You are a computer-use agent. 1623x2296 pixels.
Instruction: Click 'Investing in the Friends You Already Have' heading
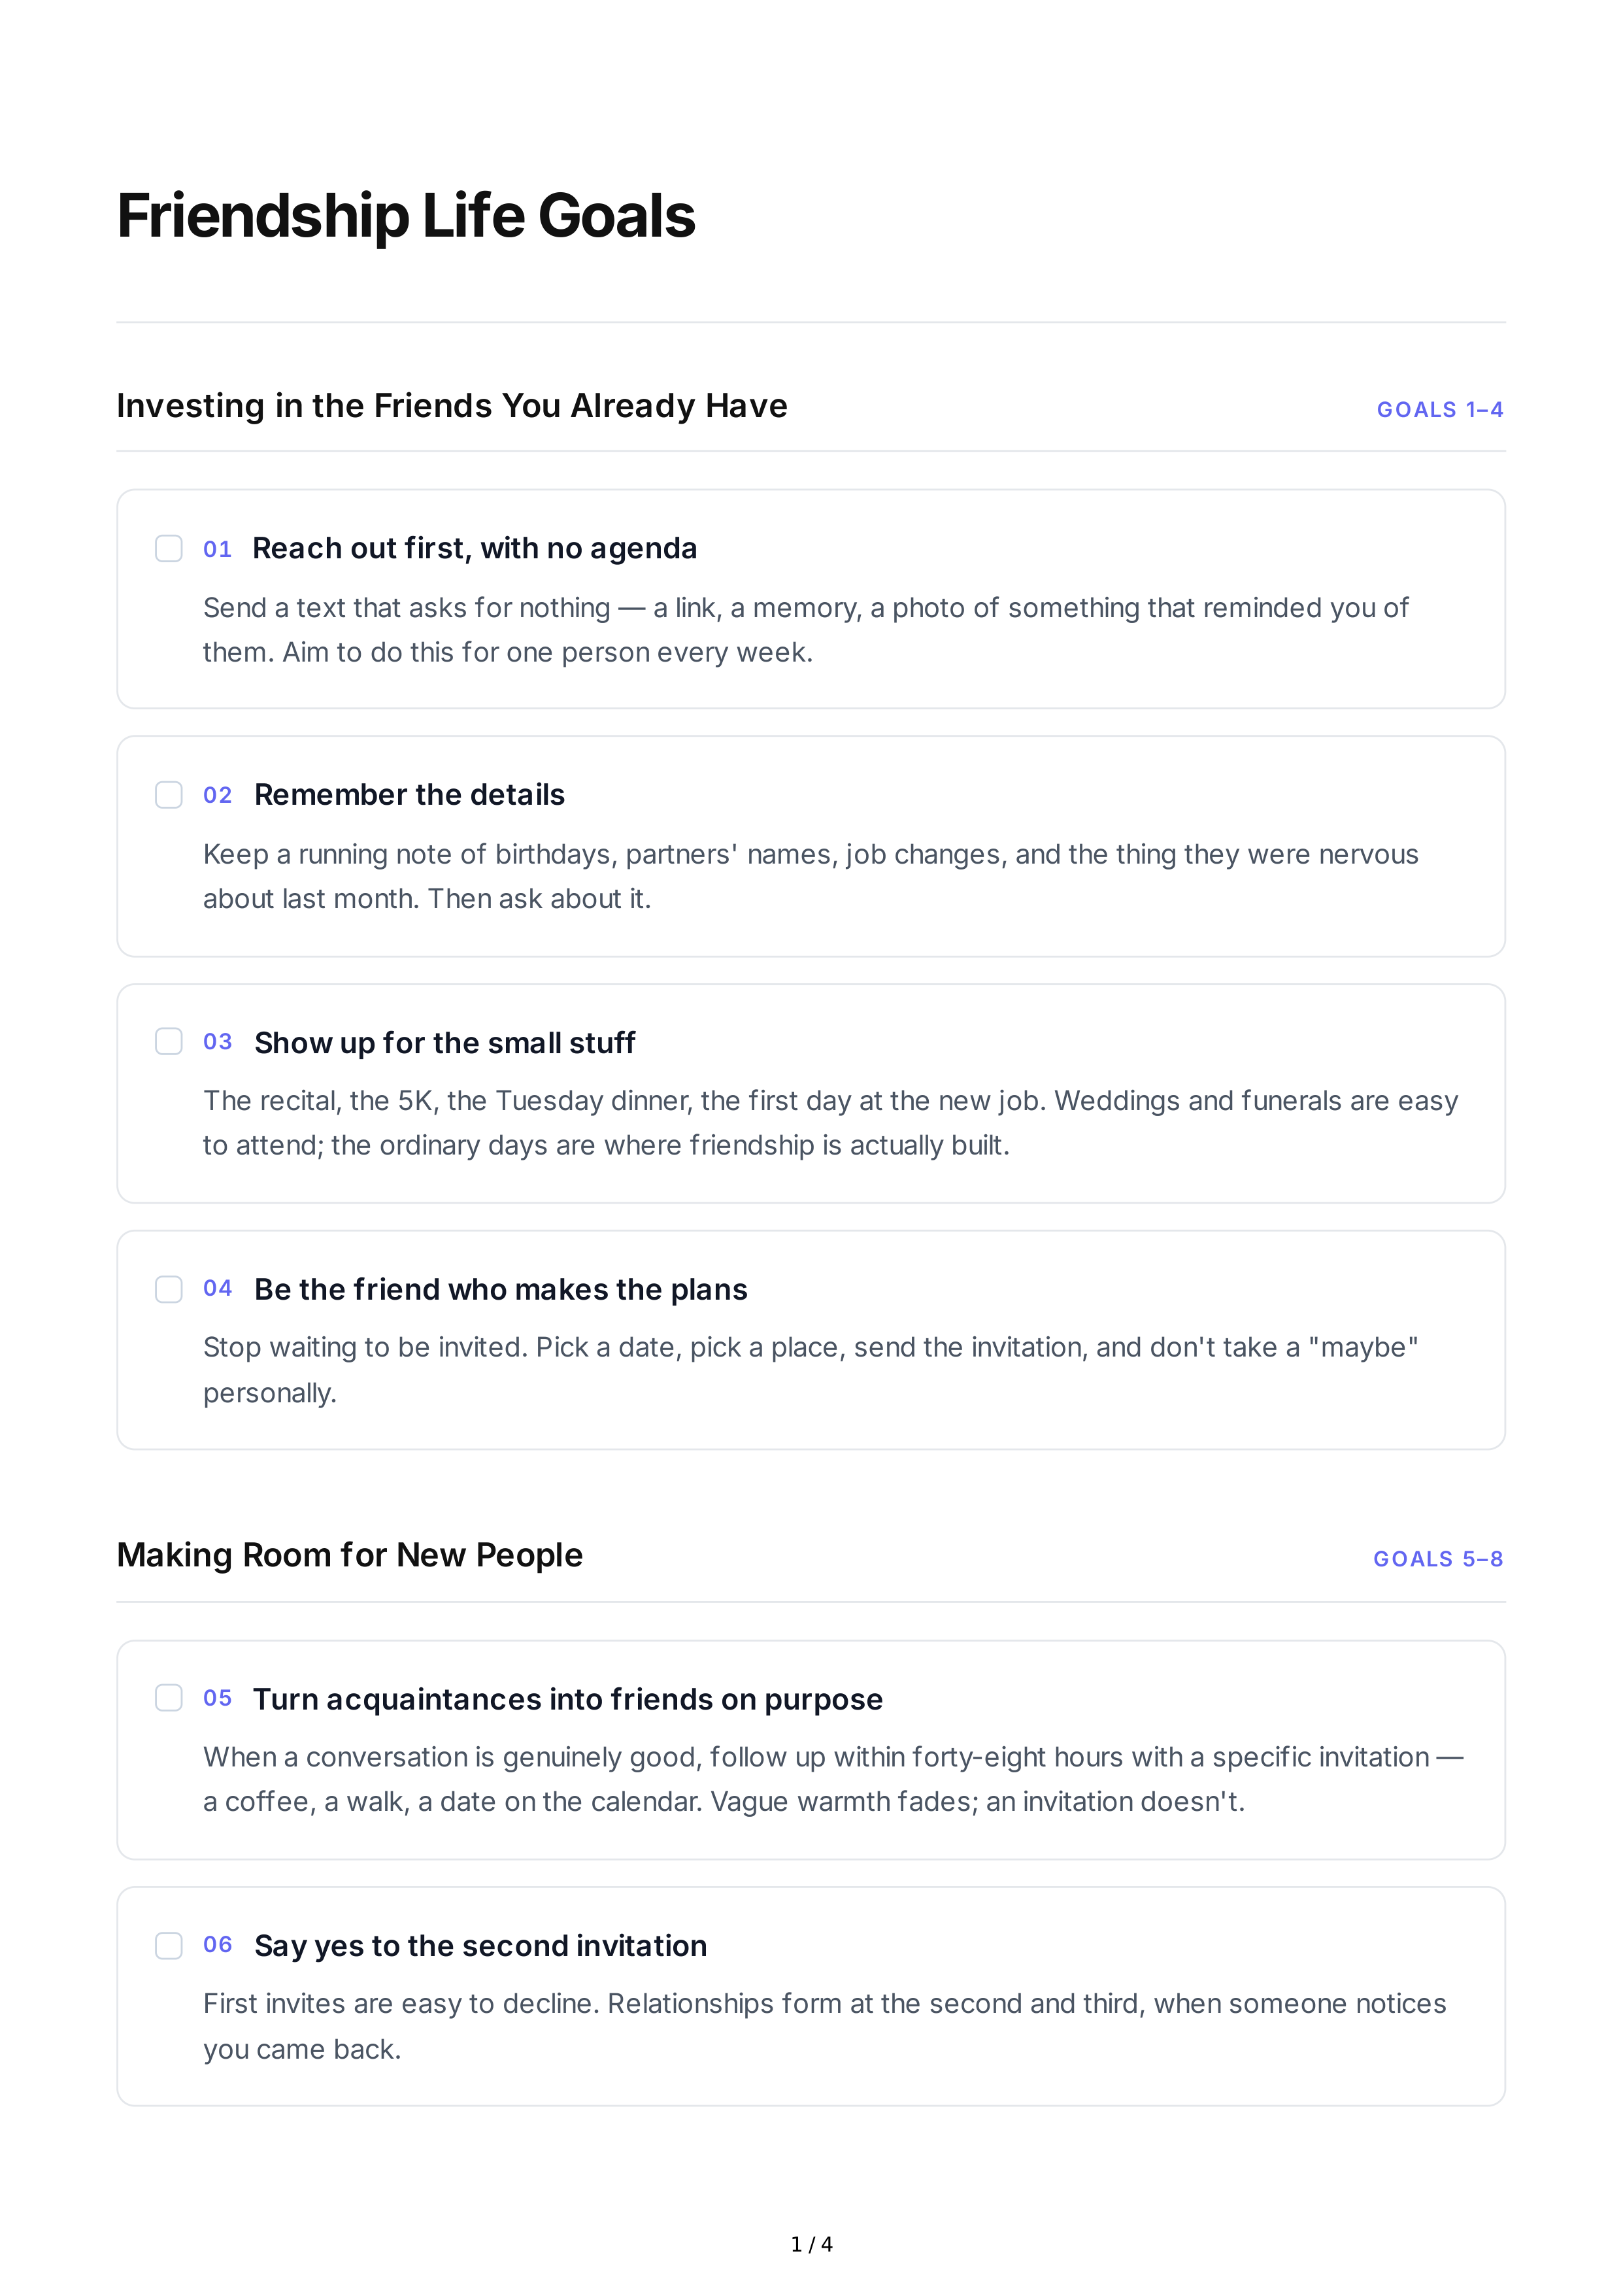(x=452, y=406)
